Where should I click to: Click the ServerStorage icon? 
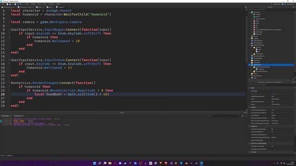click(252, 59)
